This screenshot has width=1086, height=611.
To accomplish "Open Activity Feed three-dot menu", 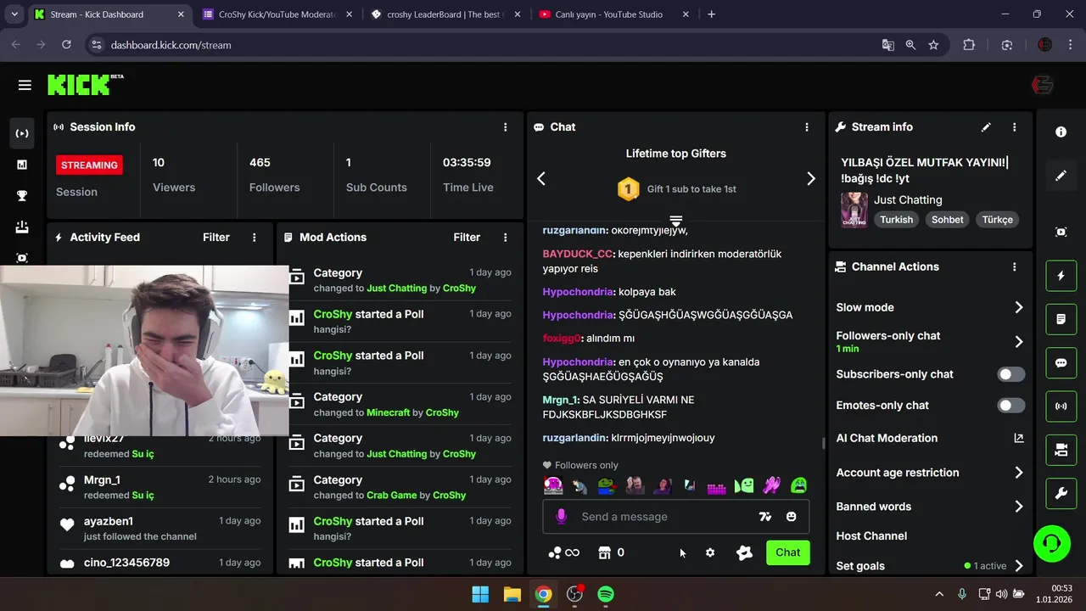I will pyautogui.click(x=255, y=238).
